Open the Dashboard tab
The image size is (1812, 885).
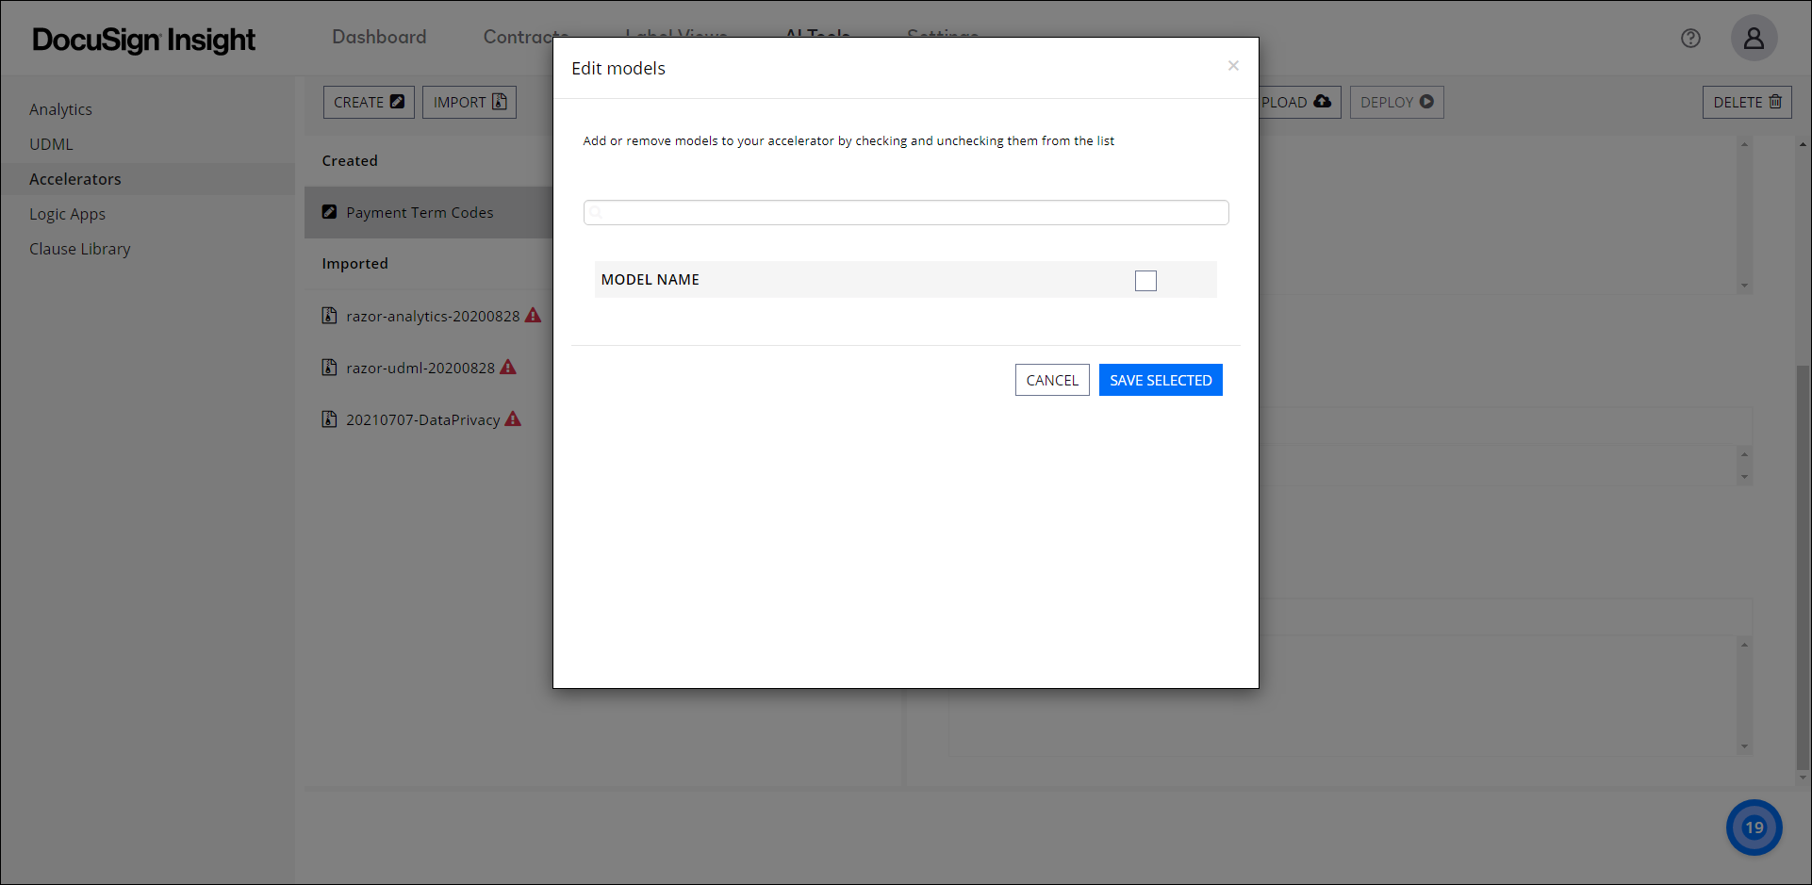pyautogui.click(x=379, y=37)
